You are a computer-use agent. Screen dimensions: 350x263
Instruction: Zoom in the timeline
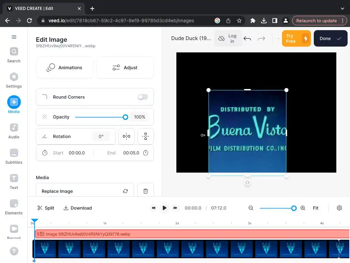(303, 208)
